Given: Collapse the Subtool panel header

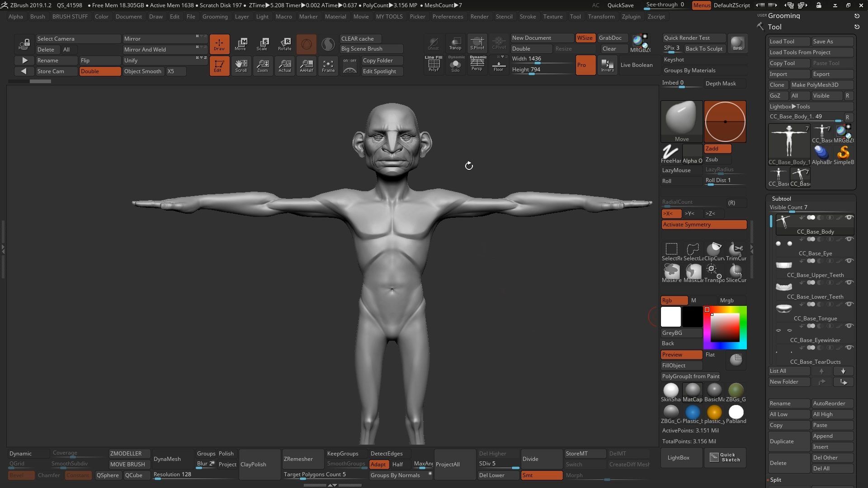Looking at the screenshot, I should point(781,198).
